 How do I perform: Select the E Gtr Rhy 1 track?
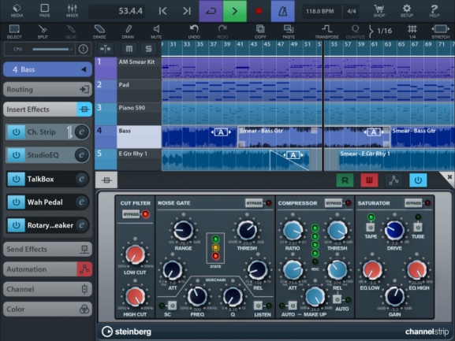(x=128, y=160)
